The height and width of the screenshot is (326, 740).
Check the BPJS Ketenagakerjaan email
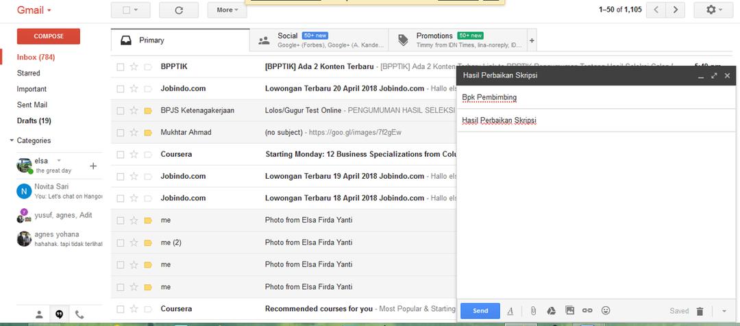click(x=121, y=111)
